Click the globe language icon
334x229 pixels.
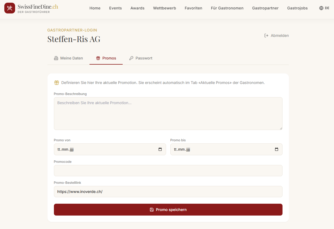click(x=321, y=8)
